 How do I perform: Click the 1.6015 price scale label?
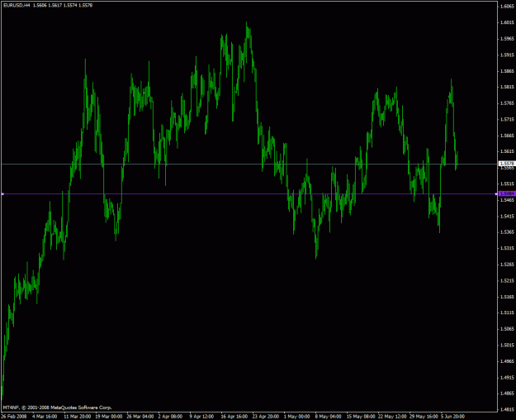pos(507,22)
